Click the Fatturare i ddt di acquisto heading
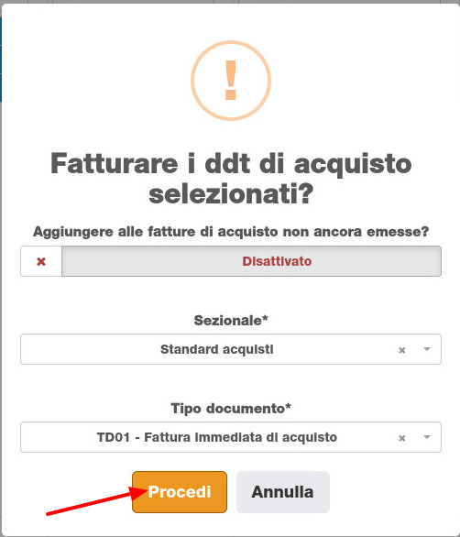The width and height of the screenshot is (460, 537). (x=231, y=179)
